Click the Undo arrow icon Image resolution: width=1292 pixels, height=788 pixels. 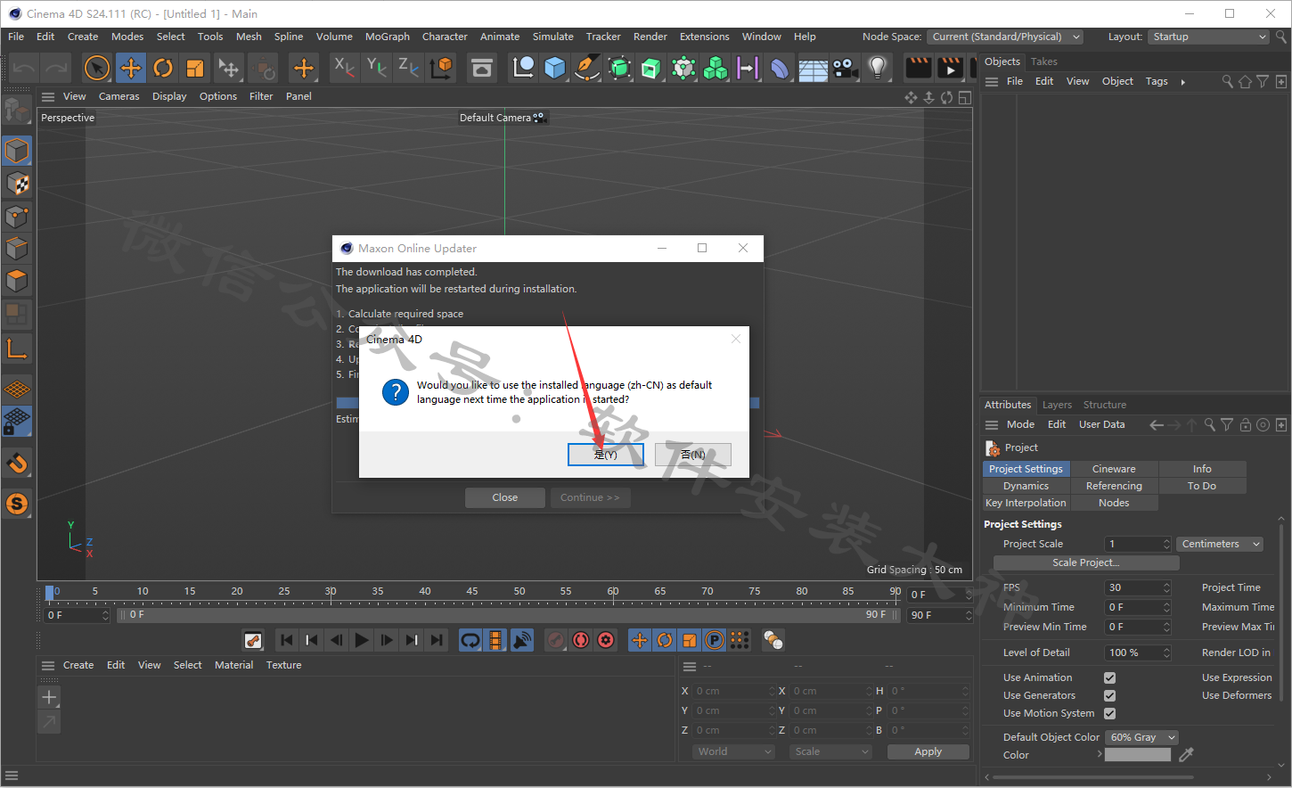point(24,67)
